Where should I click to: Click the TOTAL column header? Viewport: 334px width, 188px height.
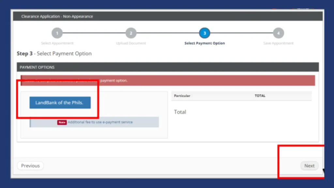(260, 96)
